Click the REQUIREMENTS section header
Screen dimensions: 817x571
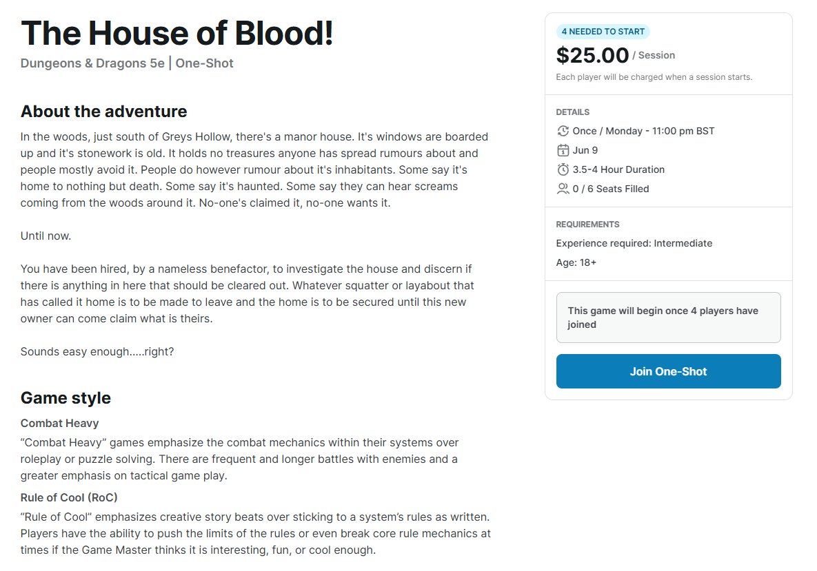(587, 225)
